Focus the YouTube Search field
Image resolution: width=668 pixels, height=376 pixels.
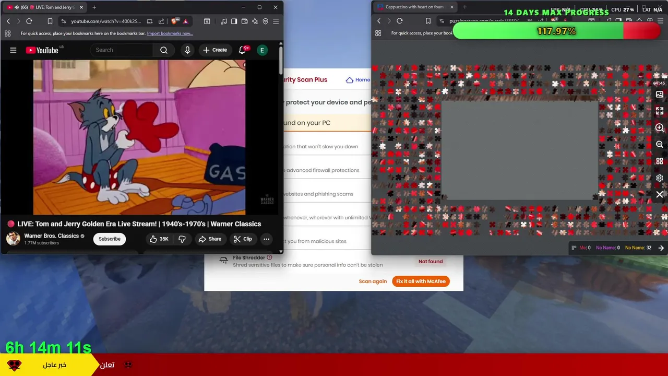pyautogui.click(x=122, y=50)
